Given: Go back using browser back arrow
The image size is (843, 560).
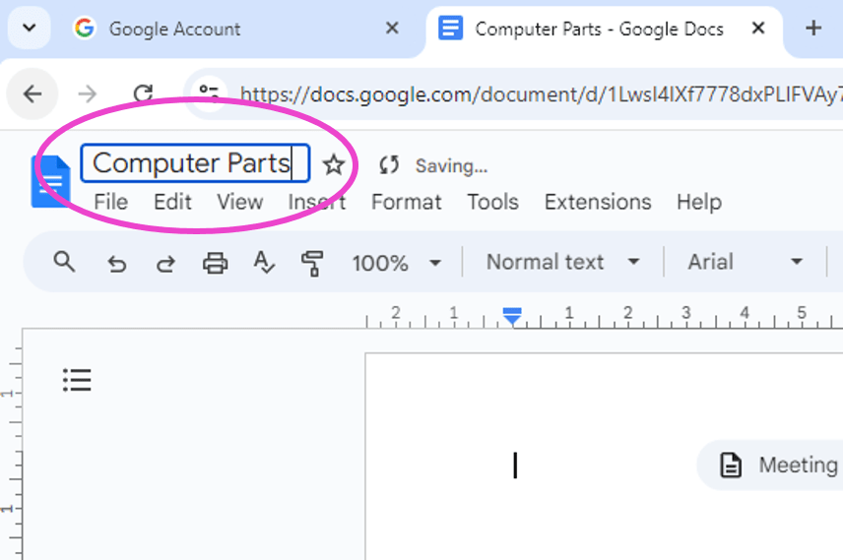Looking at the screenshot, I should pos(33,93).
